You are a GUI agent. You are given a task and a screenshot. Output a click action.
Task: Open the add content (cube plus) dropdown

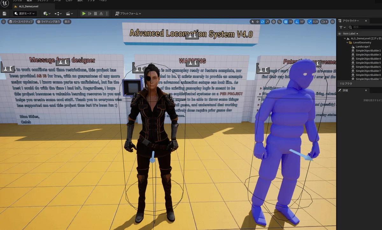click(x=47, y=14)
